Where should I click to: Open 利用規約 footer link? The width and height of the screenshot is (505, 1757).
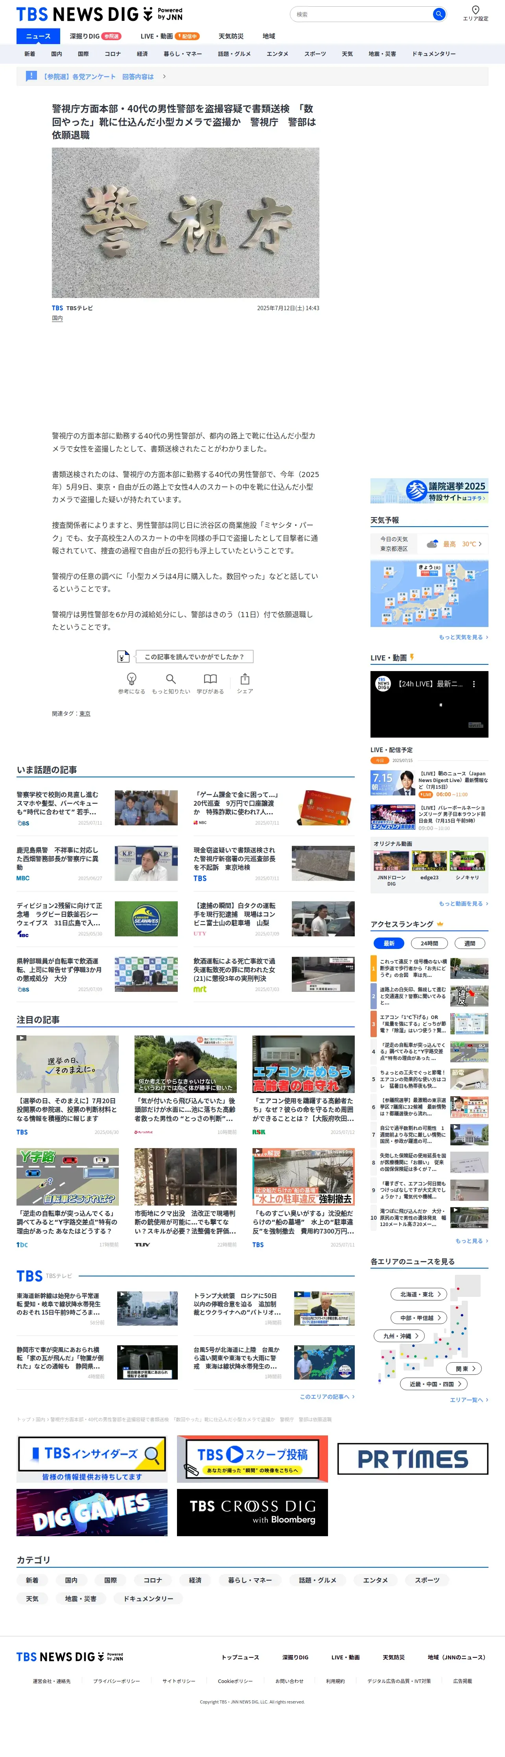[335, 1681]
